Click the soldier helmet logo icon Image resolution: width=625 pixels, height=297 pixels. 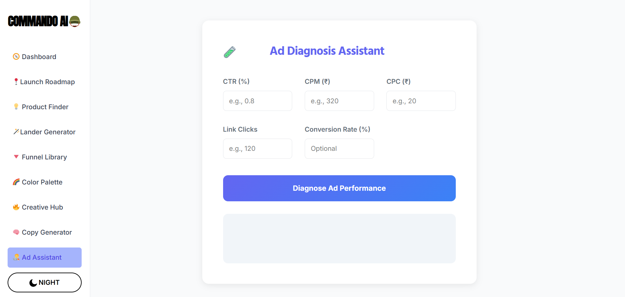pyautogui.click(x=75, y=21)
